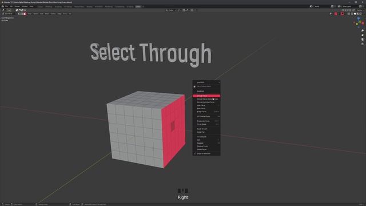Toggle X-ray display icon in header
The height and width of the screenshot is (206, 366).
(x=349, y=14)
